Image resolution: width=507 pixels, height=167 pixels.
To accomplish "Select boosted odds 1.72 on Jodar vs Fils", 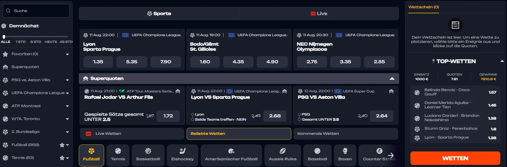I will (x=168, y=116).
